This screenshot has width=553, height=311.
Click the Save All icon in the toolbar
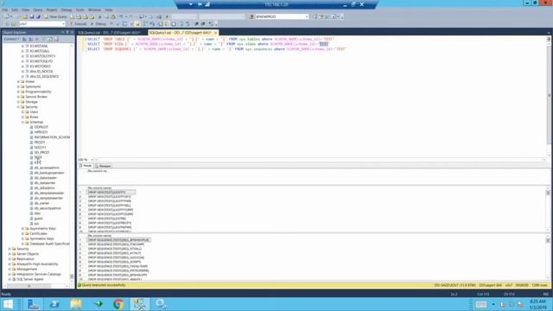point(38,16)
